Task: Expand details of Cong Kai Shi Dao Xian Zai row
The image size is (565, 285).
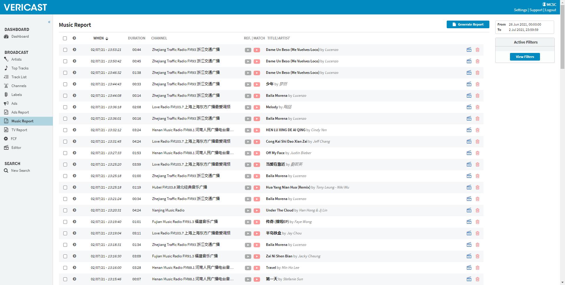Action: coord(74,141)
